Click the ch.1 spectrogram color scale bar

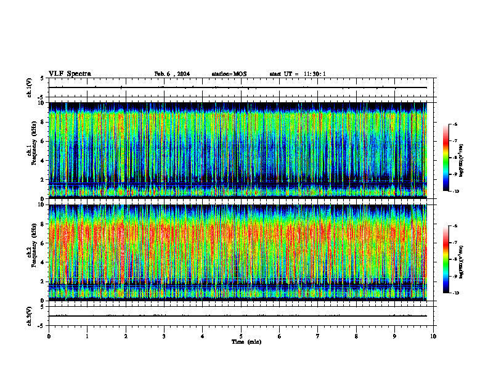click(x=445, y=158)
